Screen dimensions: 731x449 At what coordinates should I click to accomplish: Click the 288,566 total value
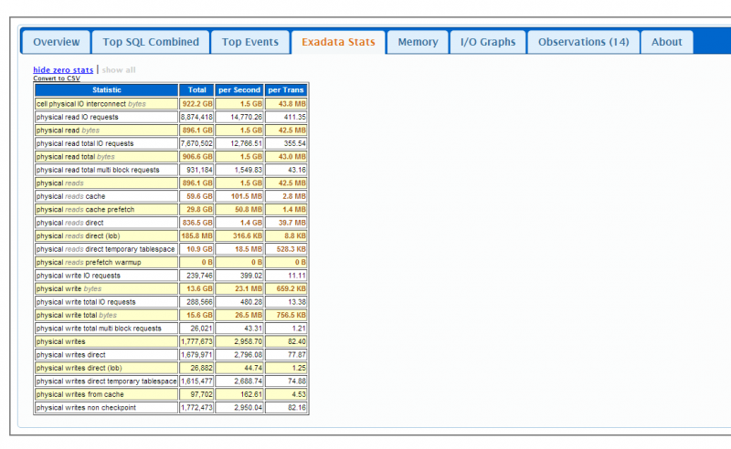199,302
